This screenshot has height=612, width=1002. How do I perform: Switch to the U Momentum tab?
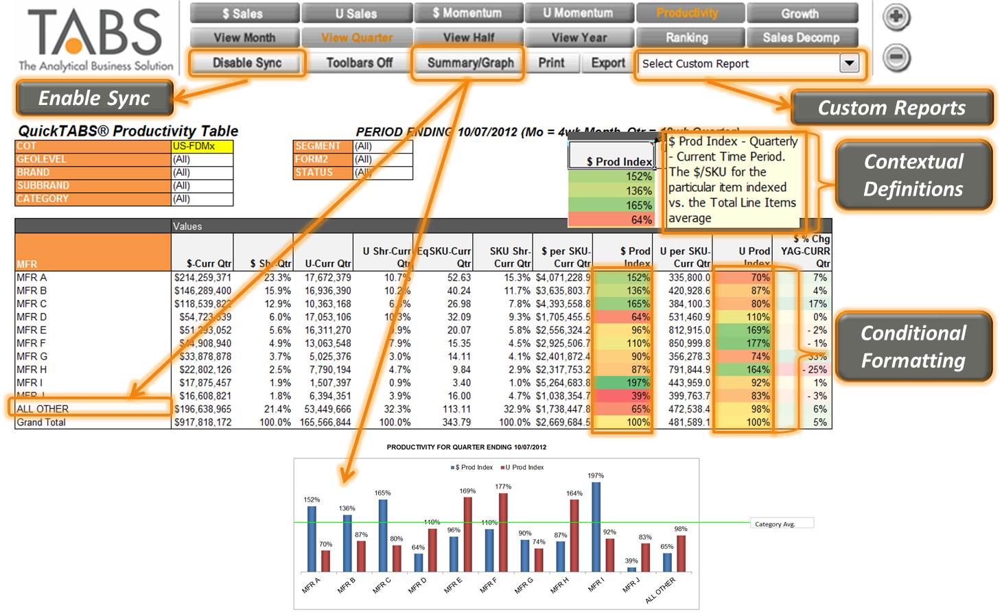pos(579,13)
